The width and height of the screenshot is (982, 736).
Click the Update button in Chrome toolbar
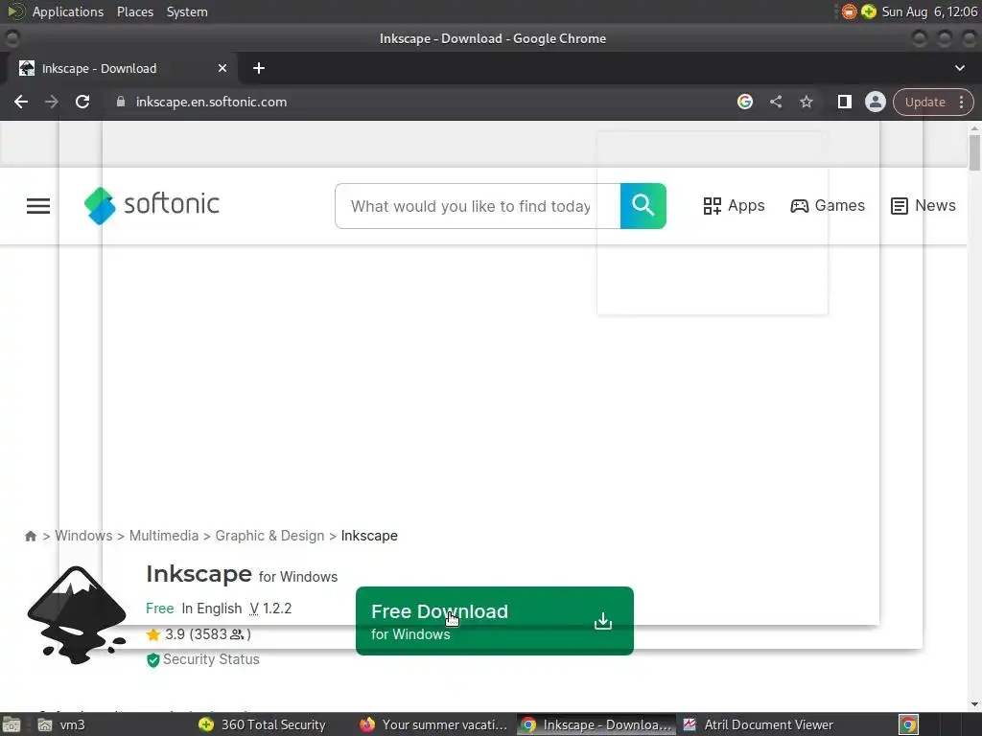924,102
